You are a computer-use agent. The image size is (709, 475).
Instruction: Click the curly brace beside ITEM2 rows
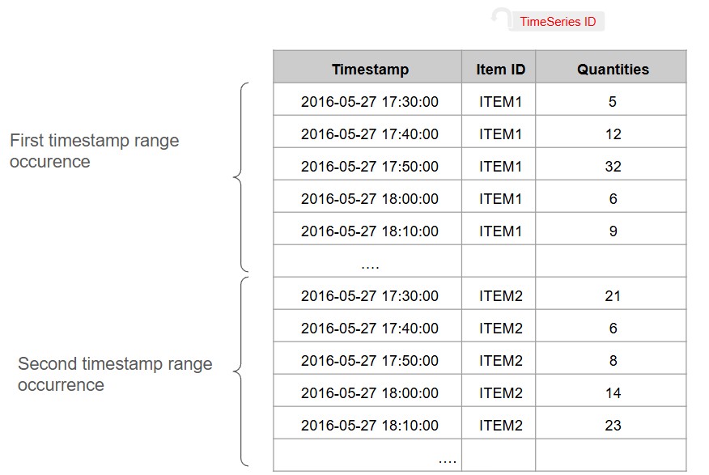tap(240, 371)
